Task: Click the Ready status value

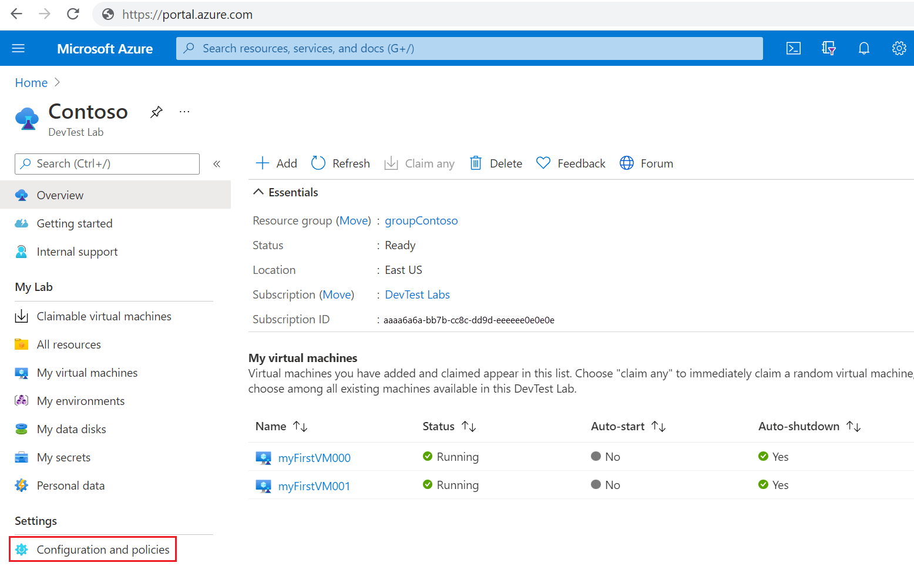Action: [x=400, y=245]
